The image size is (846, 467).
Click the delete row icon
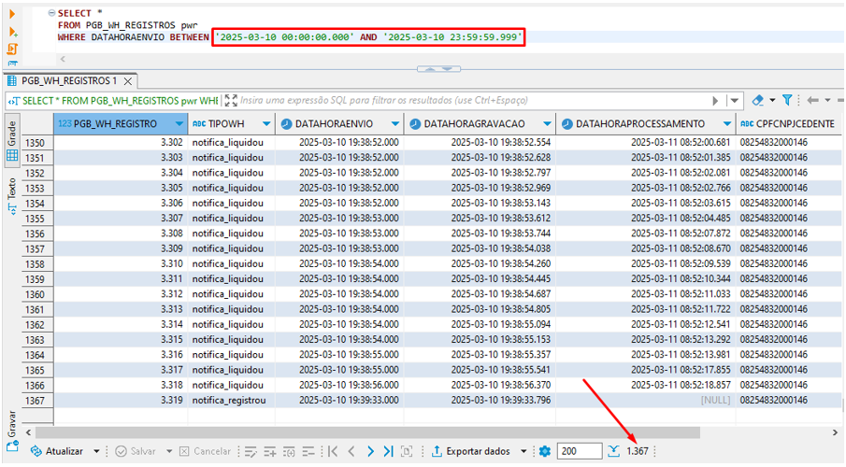pos(308,452)
